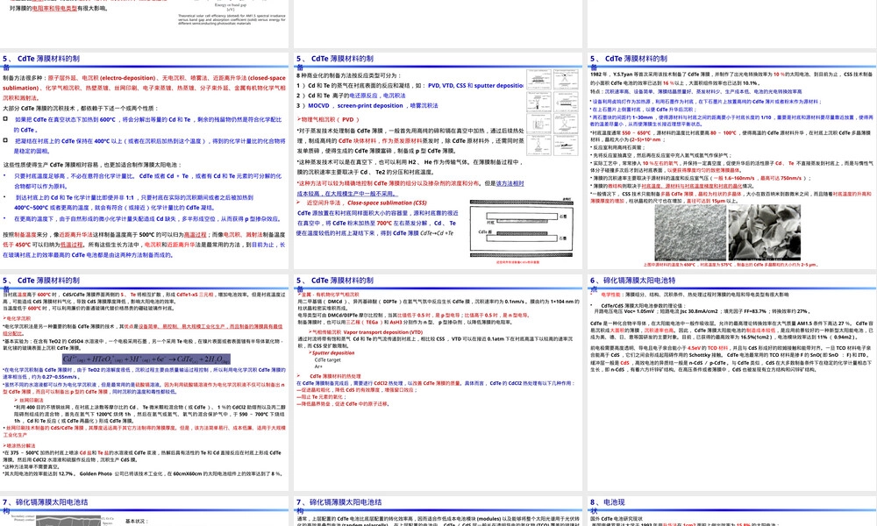The width and height of the screenshot is (877, 526).
Task: Click the red caption under the SEM micrographs
Action: coord(730,265)
